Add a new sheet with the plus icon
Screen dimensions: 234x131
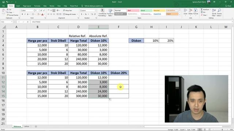click(36, 127)
